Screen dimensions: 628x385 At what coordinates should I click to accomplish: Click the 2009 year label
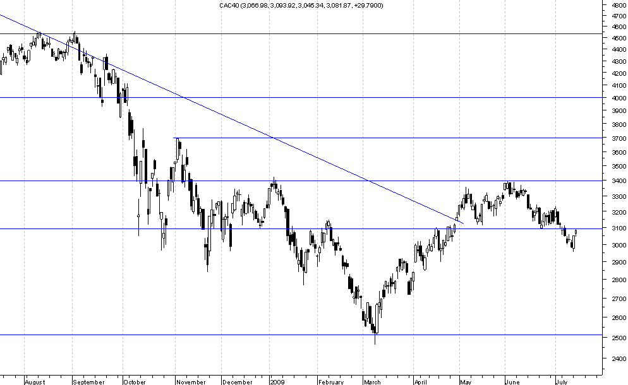(277, 382)
